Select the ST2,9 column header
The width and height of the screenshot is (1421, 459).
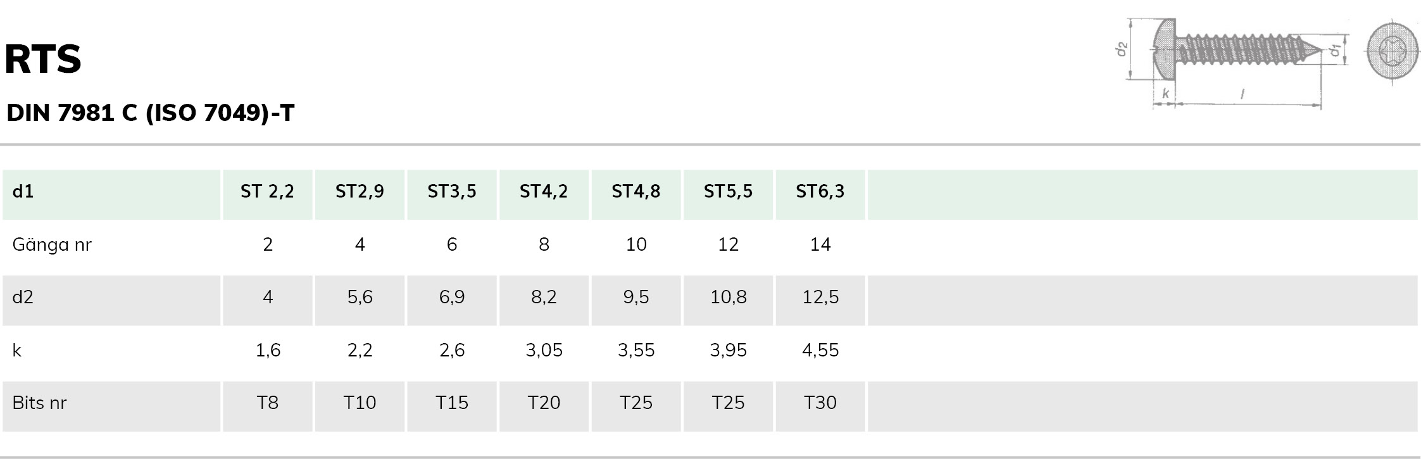(x=360, y=191)
